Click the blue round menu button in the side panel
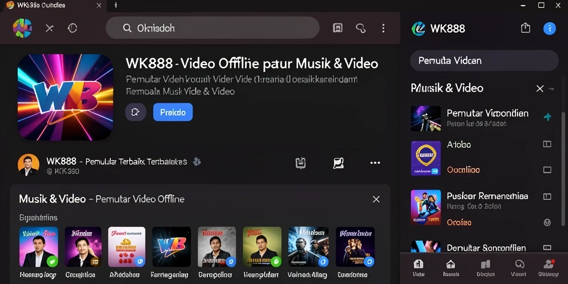Screen dimensions: 568x284 click(x=550, y=28)
